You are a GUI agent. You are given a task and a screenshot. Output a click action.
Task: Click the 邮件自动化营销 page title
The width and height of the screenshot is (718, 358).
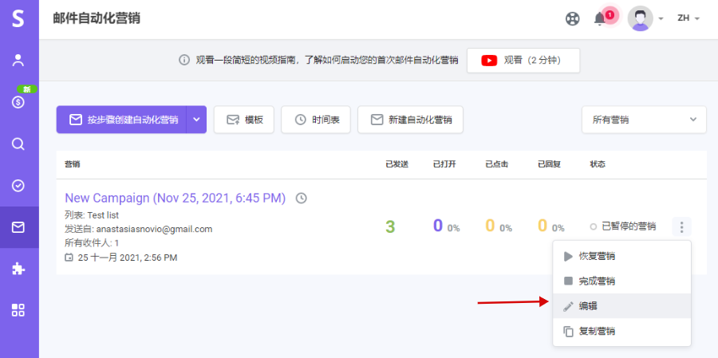coord(97,19)
